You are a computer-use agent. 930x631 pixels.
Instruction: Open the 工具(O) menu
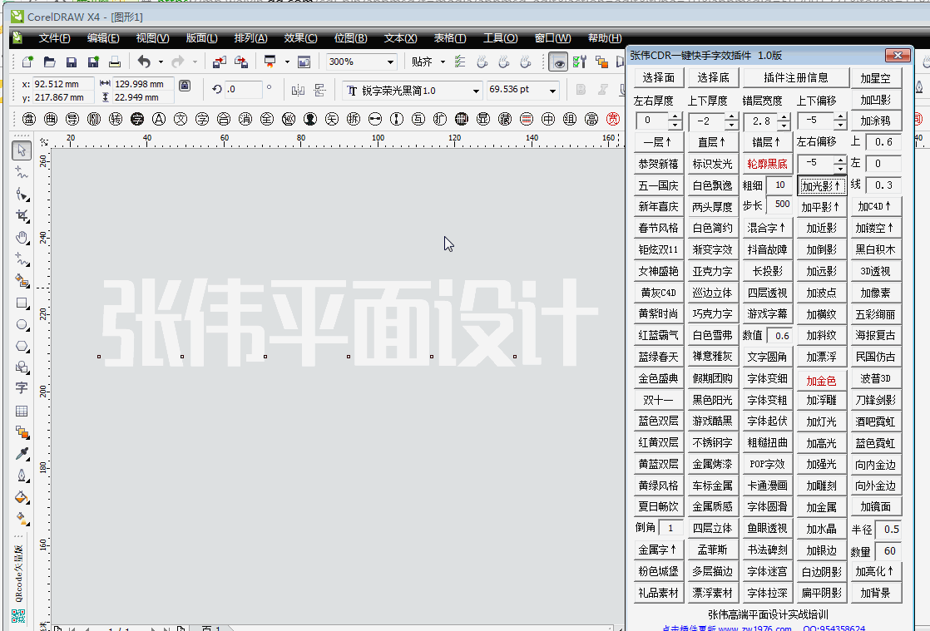[500, 38]
